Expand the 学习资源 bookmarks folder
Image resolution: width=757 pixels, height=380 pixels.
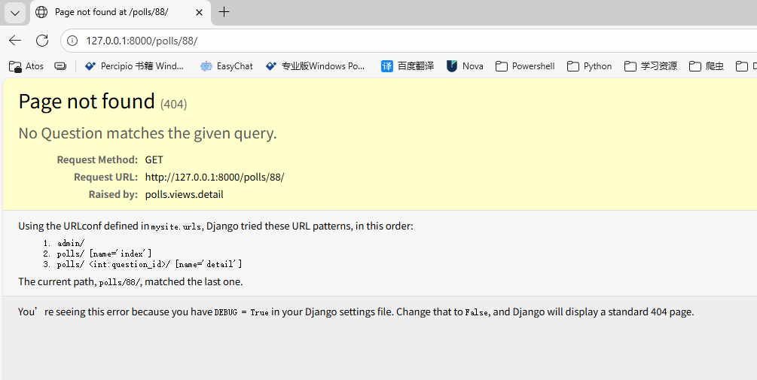(651, 66)
